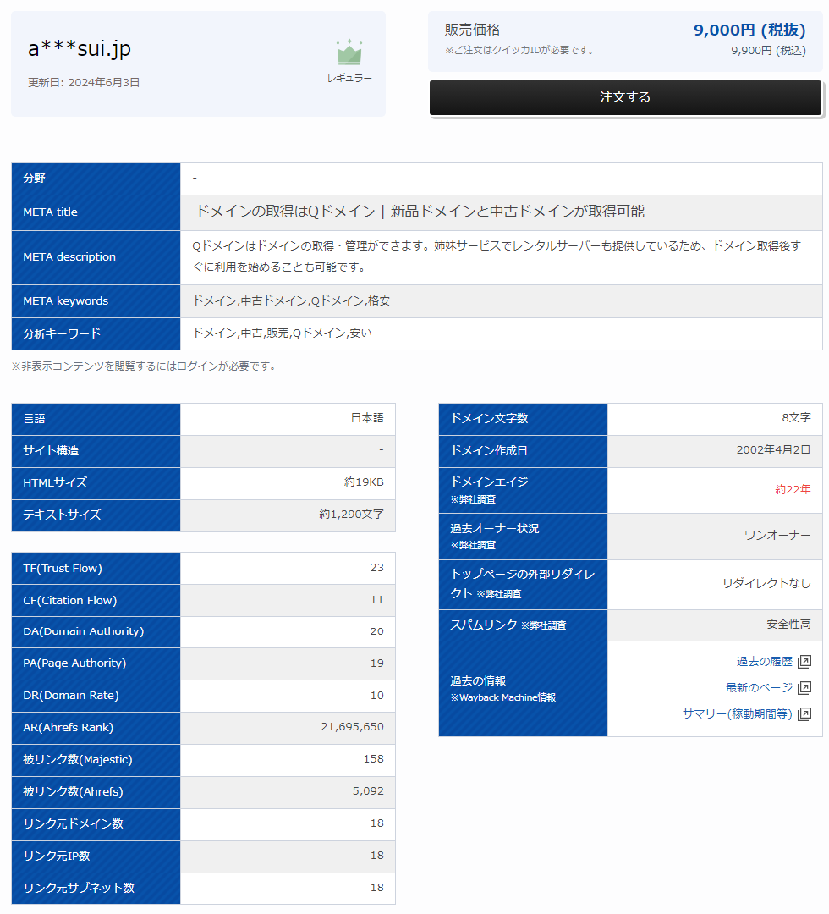
Task: Click the login required note about 非表示コンテンツ
Action: [x=145, y=366]
